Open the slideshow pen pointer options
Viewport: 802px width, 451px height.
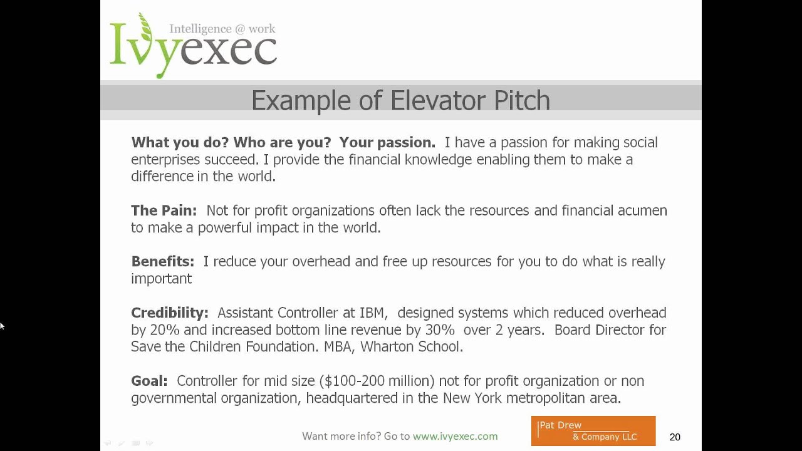point(122,443)
